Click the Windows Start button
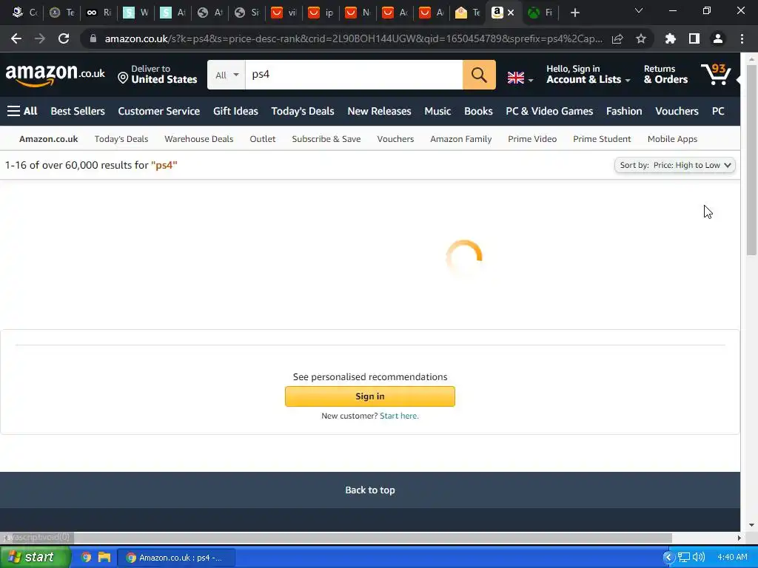 click(x=35, y=558)
